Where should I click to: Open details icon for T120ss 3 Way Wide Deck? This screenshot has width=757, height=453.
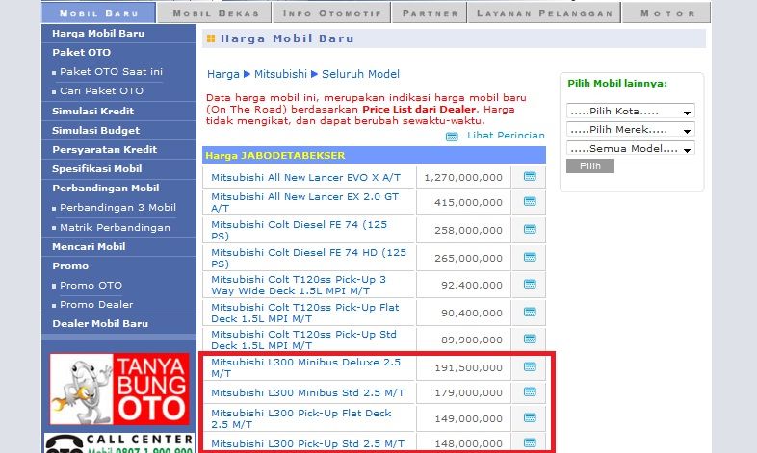(530, 285)
